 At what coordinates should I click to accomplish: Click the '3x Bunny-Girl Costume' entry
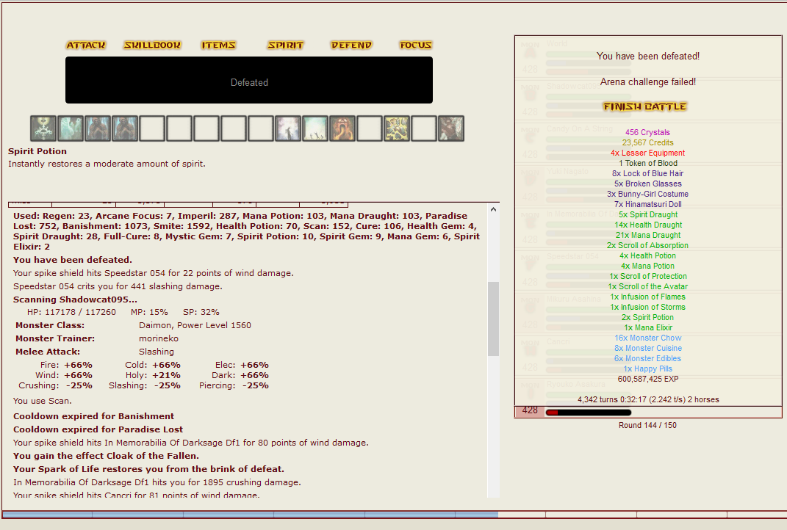tap(647, 194)
